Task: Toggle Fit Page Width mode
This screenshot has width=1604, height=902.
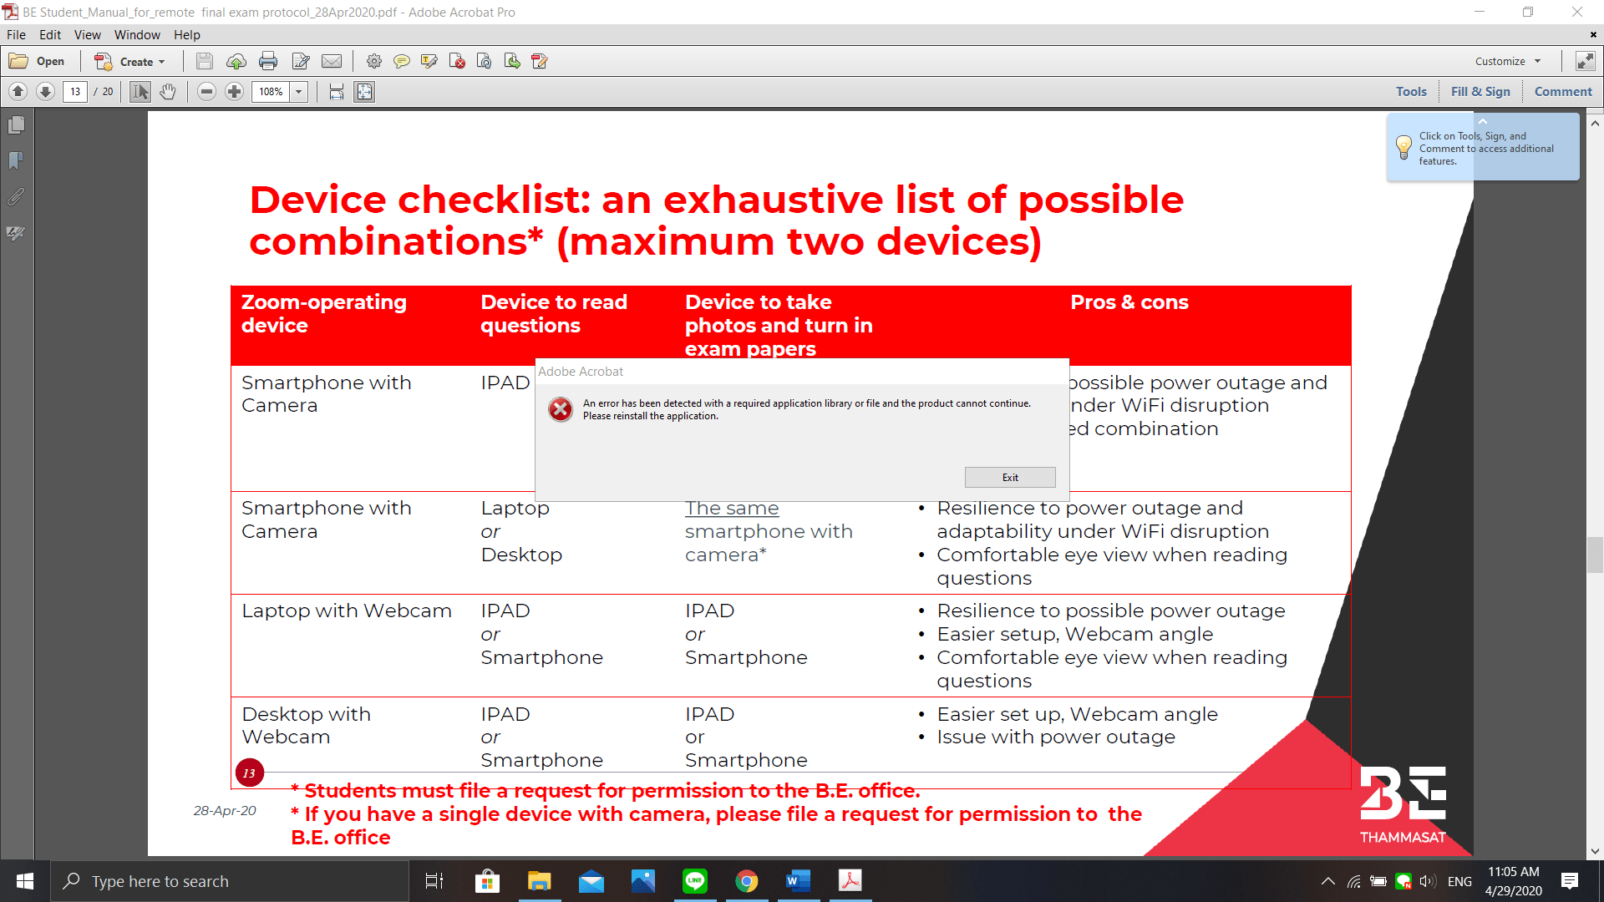Action: point(335,92)
